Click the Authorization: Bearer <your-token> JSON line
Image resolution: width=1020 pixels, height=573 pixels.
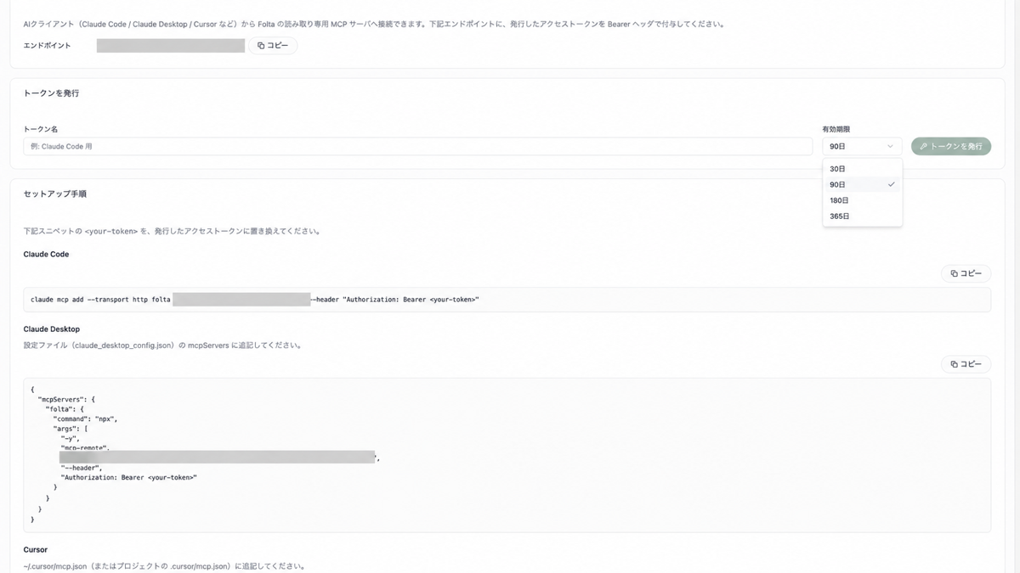(x=128, y=478)
